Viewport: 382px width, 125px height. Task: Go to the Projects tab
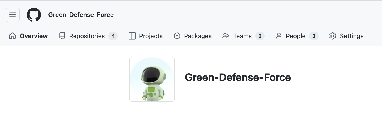(146, 36)
